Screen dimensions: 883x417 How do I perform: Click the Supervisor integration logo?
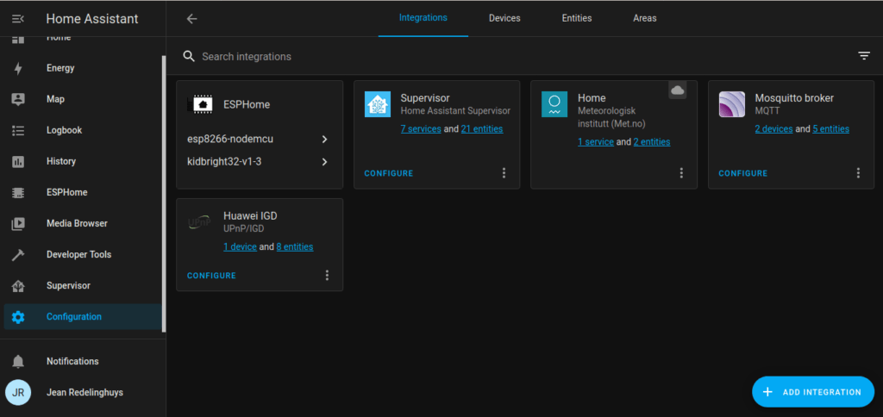tap(378, 104)
